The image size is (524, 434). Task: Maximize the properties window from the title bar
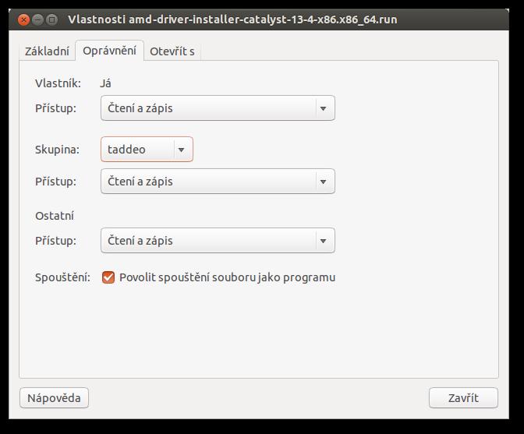point(51,19)
